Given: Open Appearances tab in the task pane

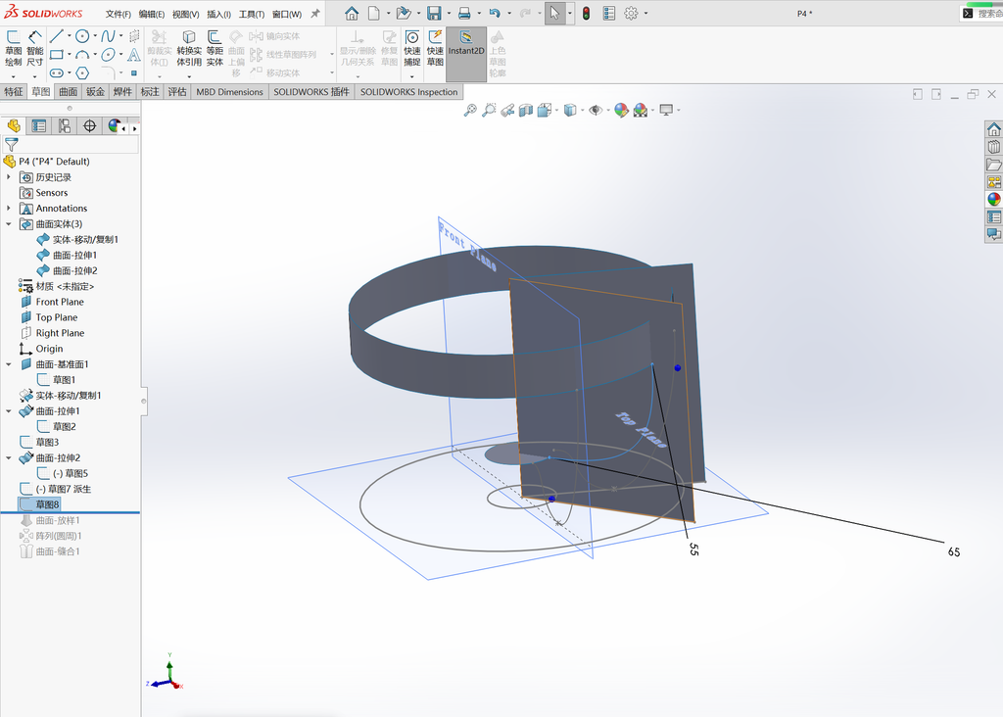Looking at the screenshot, I should 993,200.
